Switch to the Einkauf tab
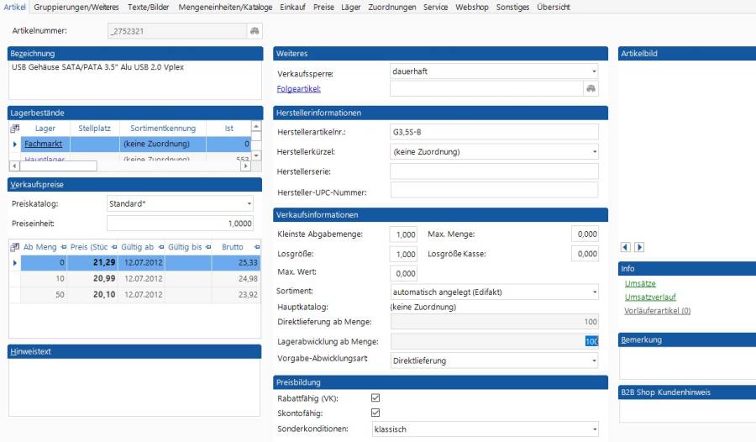 tap(291, 7)
